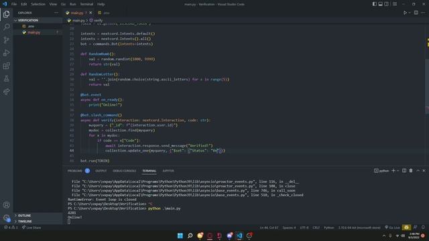Open the Selection menu

(x=38, y=4)
